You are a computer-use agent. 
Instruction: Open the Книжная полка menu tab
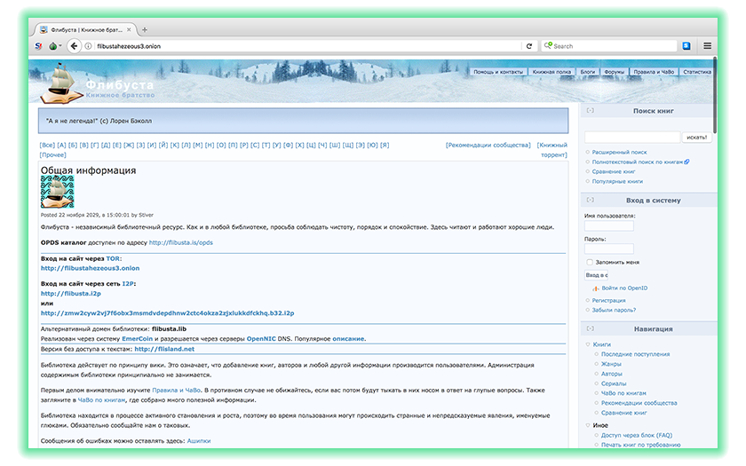click(551, 72)
